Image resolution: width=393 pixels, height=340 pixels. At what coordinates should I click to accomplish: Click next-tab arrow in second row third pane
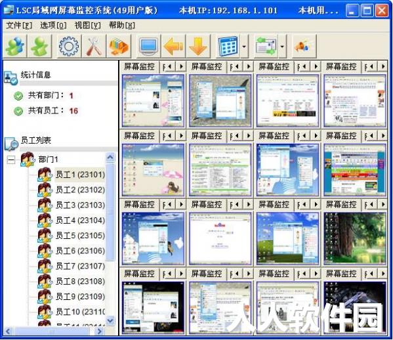[x=316, y=136]
